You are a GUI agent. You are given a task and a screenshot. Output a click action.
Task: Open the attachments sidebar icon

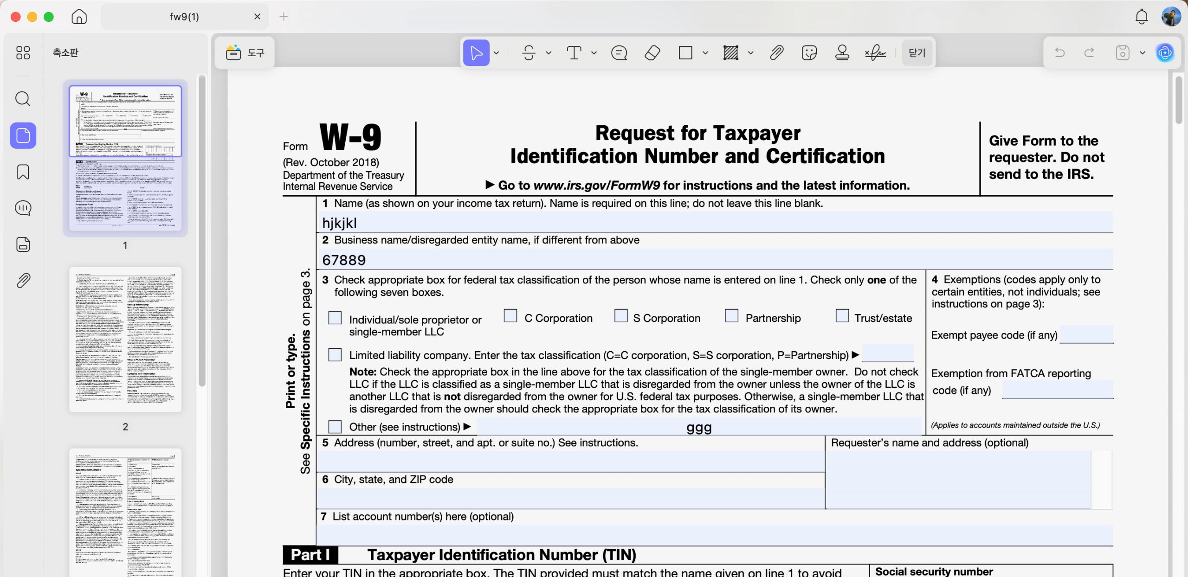pyautogui.click(x=23, y=281)
